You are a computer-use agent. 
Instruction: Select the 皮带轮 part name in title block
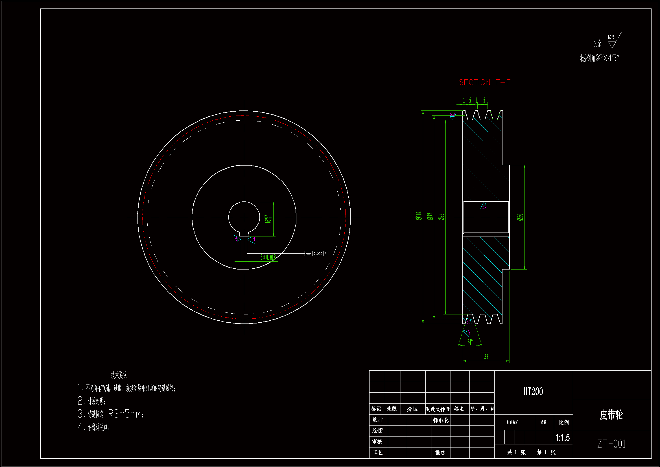coord(611,415)
